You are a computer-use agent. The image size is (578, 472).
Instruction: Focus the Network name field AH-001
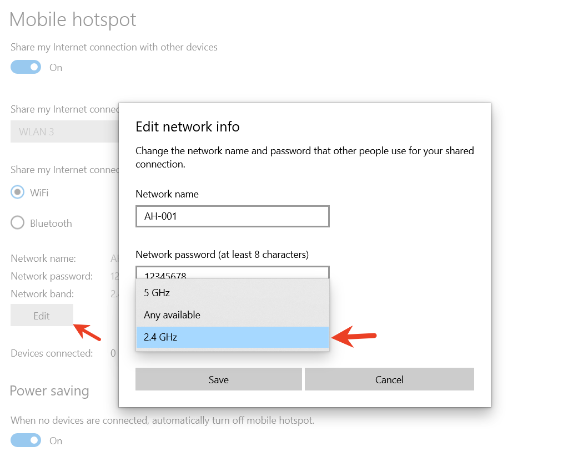[232, 216]
